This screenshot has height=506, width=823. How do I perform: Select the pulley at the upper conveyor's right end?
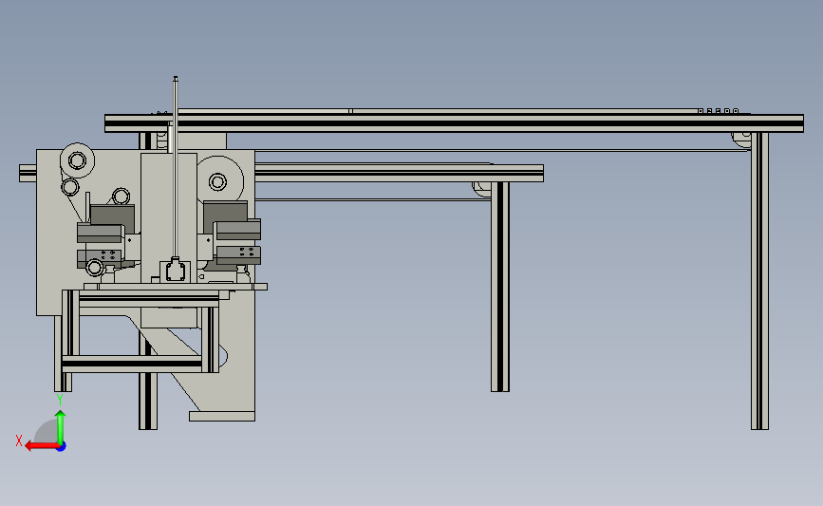[741, 140]
